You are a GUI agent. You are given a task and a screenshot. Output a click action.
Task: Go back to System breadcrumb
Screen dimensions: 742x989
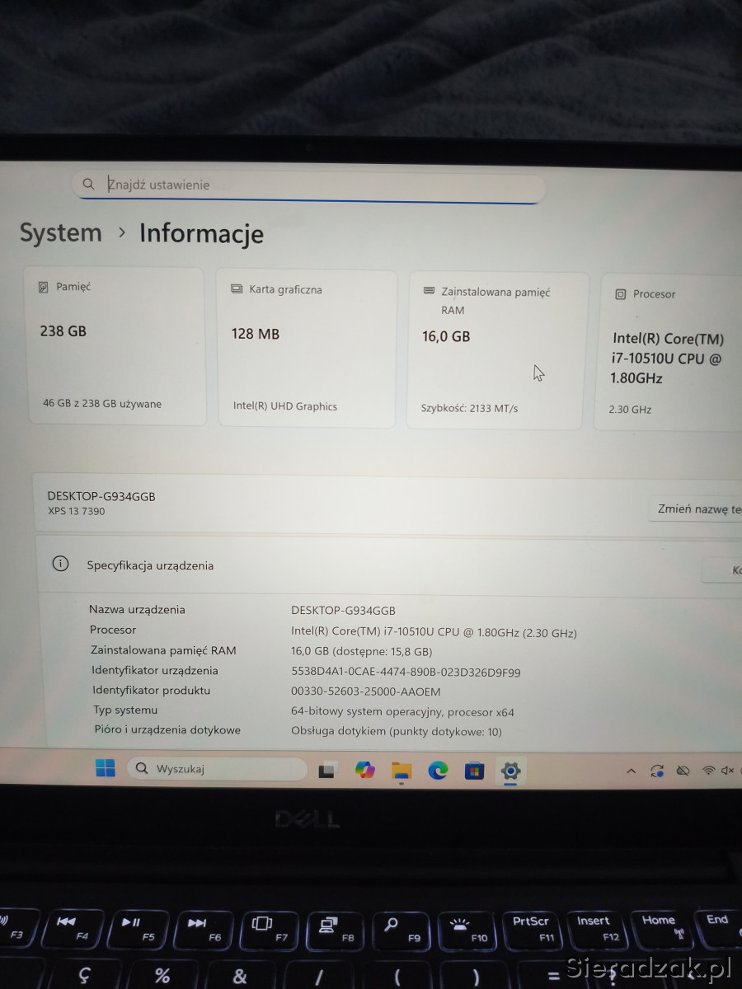click(61, 232)
